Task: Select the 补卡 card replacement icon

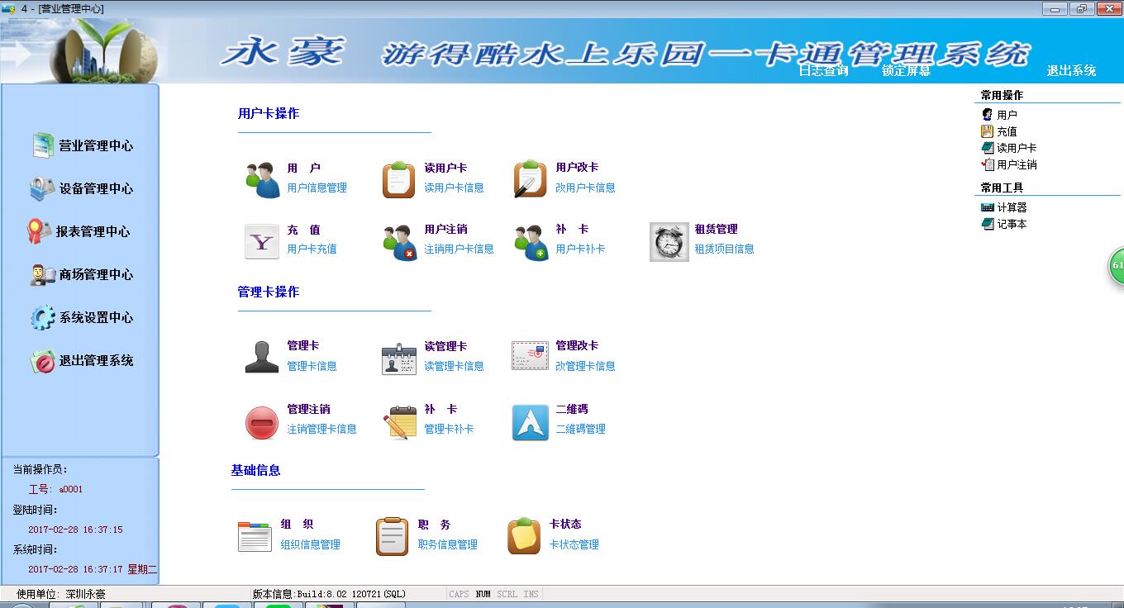Action: (536, 240)
